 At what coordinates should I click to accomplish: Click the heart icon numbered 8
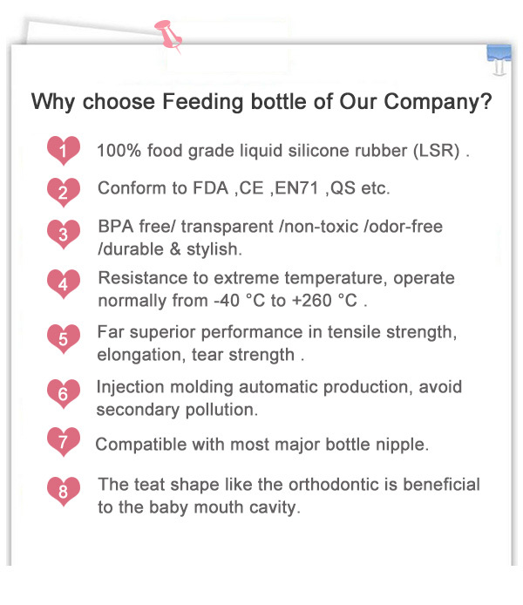point(64,492)
